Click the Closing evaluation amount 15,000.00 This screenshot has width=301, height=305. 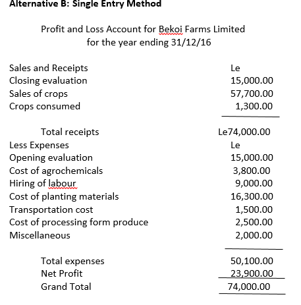[252, 80]
